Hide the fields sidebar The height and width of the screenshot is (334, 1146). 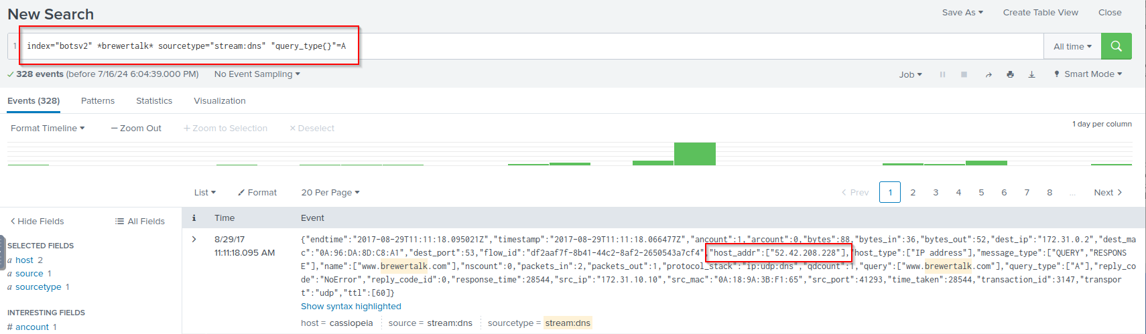[x=37, y=222]
